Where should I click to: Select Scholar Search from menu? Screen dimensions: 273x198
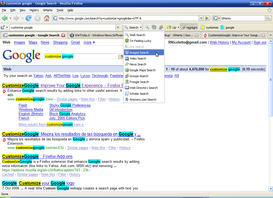pos(144,94)
